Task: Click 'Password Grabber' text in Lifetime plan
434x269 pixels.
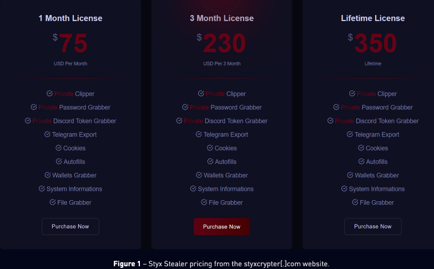Action: 387,107
